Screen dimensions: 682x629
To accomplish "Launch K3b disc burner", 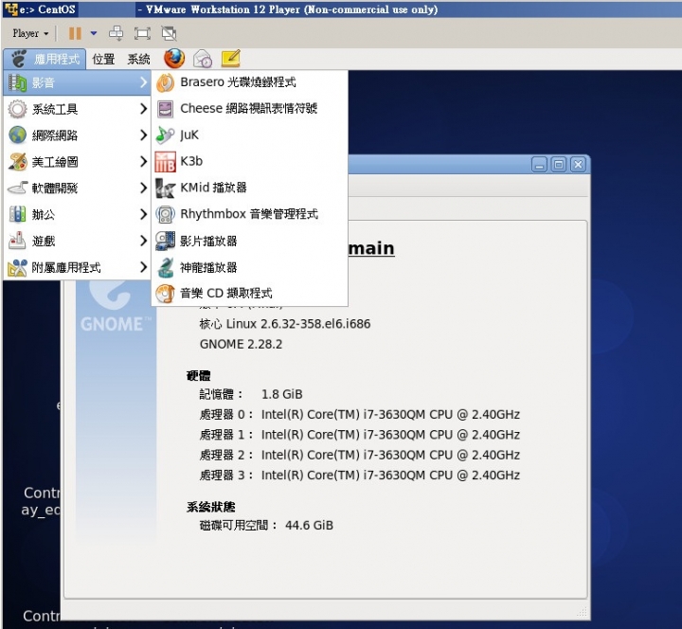I will tap(250, 161).
